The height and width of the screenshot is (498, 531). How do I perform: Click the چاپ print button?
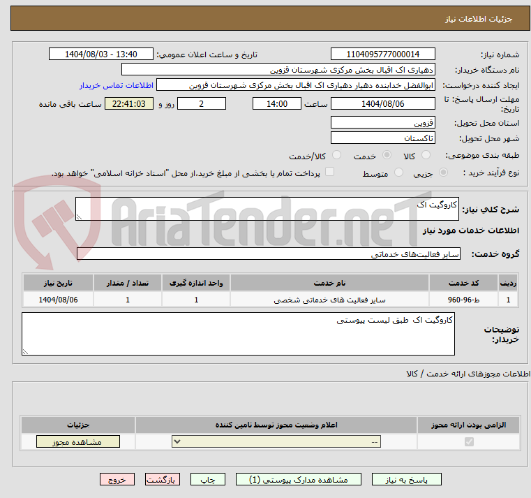click(x=208, y=480)
